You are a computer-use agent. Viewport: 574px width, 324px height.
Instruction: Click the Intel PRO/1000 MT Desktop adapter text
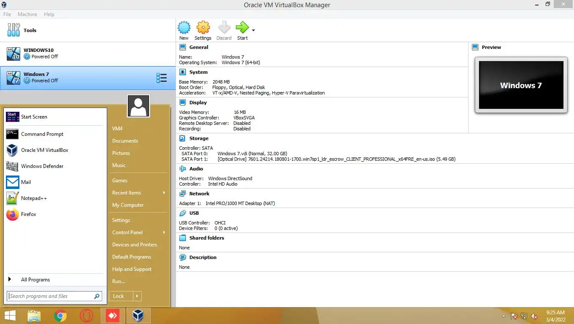pyautogui.click(x=240, y=203)
